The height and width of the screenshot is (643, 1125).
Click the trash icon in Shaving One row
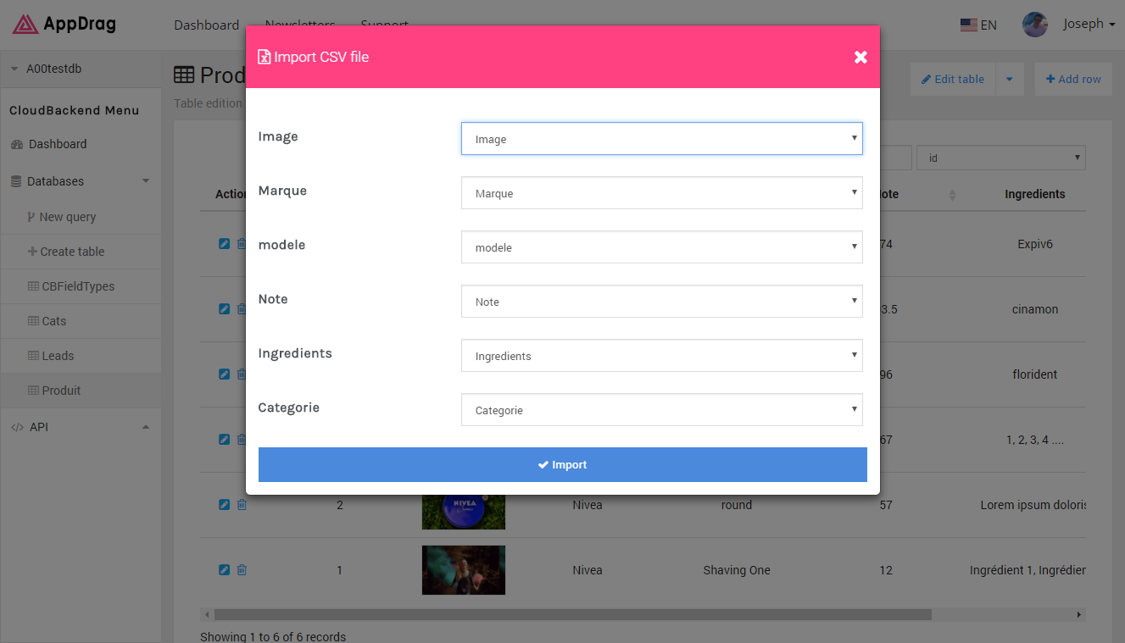(242, 570)
